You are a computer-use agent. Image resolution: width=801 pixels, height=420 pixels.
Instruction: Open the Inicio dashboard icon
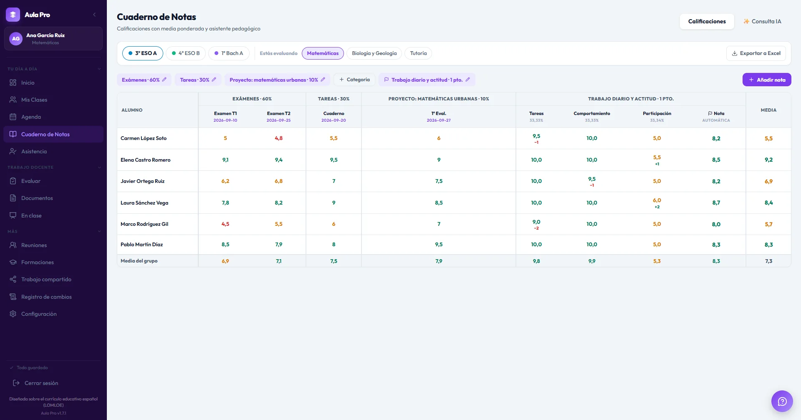(13, 82)
